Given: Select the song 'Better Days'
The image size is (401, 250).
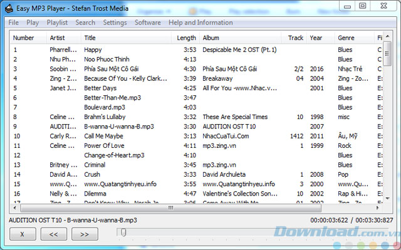Looking at the screenshot, I should [100, 88].
